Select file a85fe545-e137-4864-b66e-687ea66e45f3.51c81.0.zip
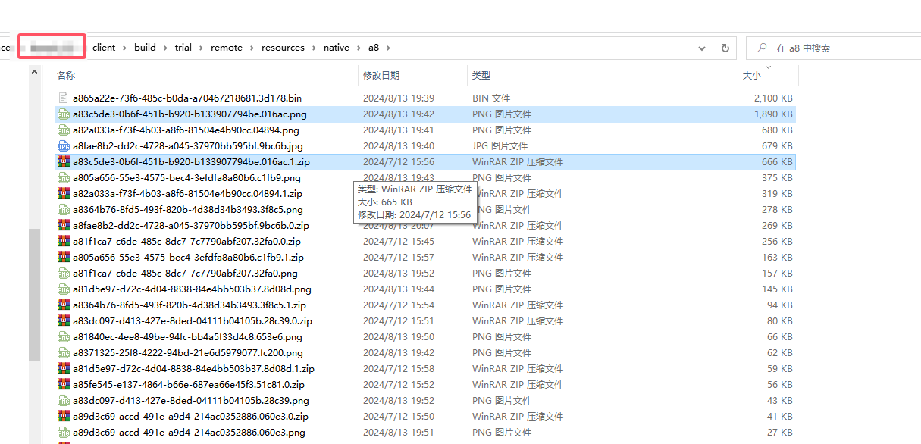Screen dimensions: 921x444 pyautogui.click(x=187, y=384)
